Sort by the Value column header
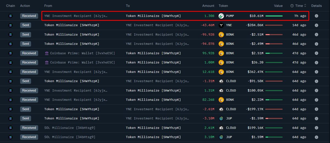Image resolution: width=330 pixels, height=143 pixels. [x=278, y=6]
